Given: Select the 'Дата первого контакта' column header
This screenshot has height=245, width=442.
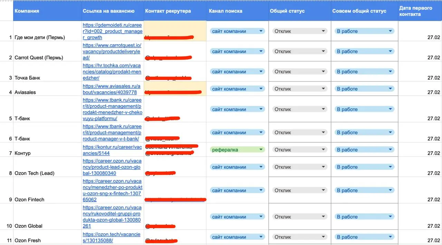Looking at the screenshot, I should 420,11.
